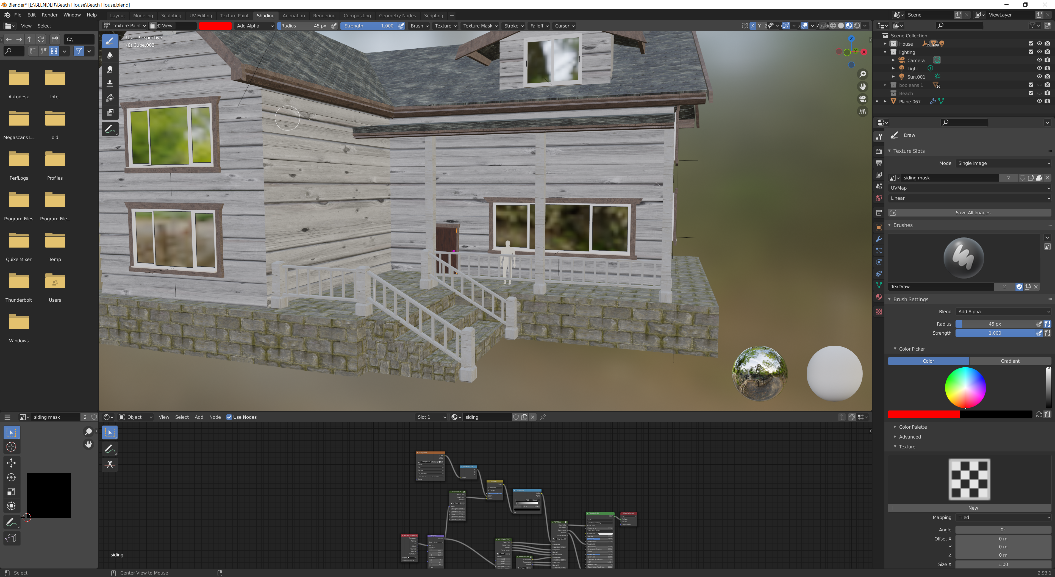
Task: Switch color picker to Gradient
Action: (1010, 361)
